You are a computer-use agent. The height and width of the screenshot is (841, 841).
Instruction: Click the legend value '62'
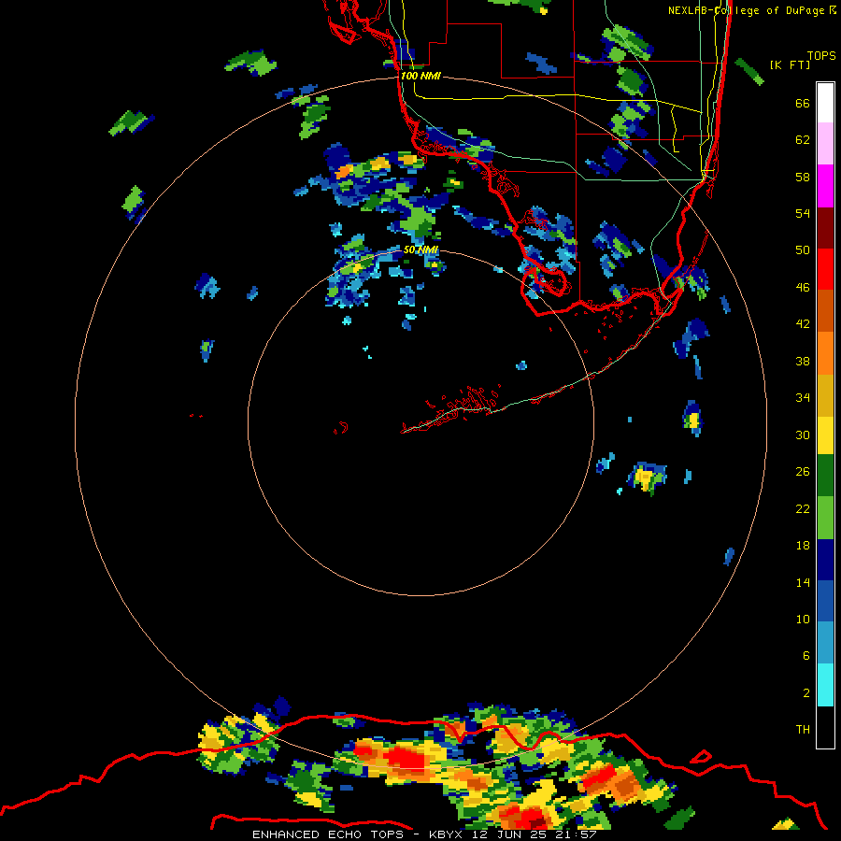pyautogui.click(x=803, y=140)
